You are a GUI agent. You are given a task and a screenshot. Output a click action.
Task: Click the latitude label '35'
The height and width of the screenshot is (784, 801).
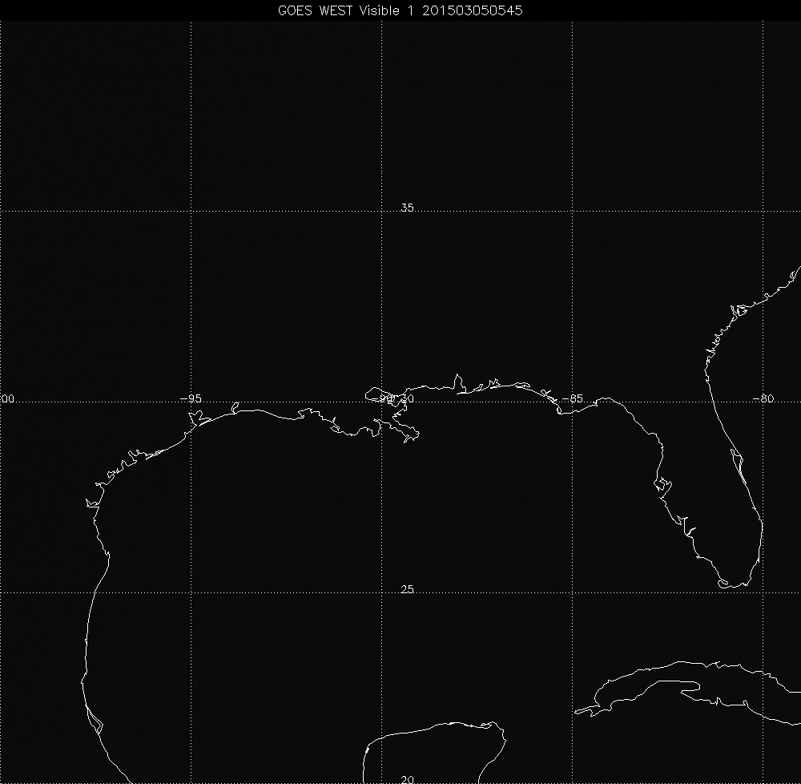tap(407, 208)
